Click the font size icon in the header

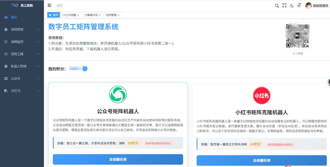click(x=299, y=5)
